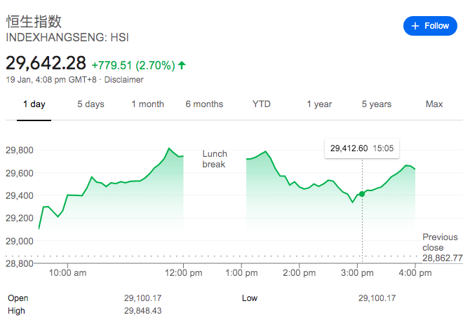
Task: Click the blue Follow button
Action: coord(430,26)
